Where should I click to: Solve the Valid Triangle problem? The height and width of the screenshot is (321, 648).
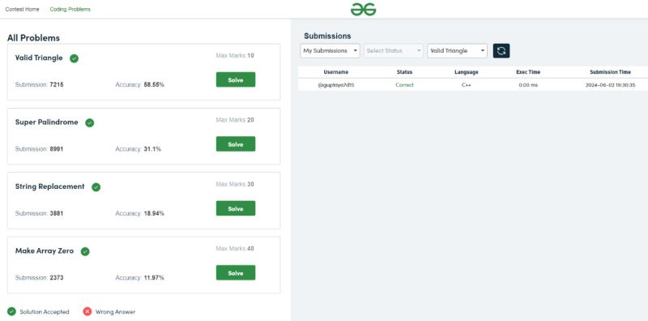tap(236, 79)
